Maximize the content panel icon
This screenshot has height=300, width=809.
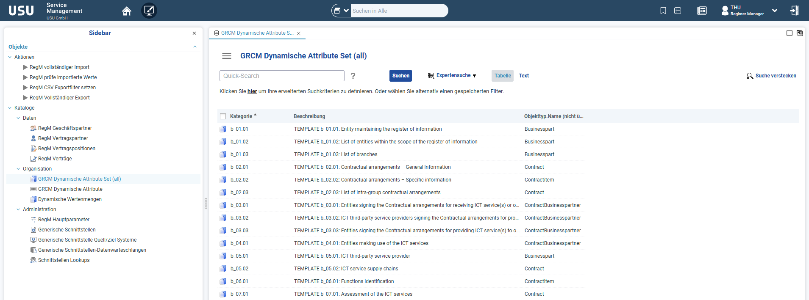coord(790,33)
